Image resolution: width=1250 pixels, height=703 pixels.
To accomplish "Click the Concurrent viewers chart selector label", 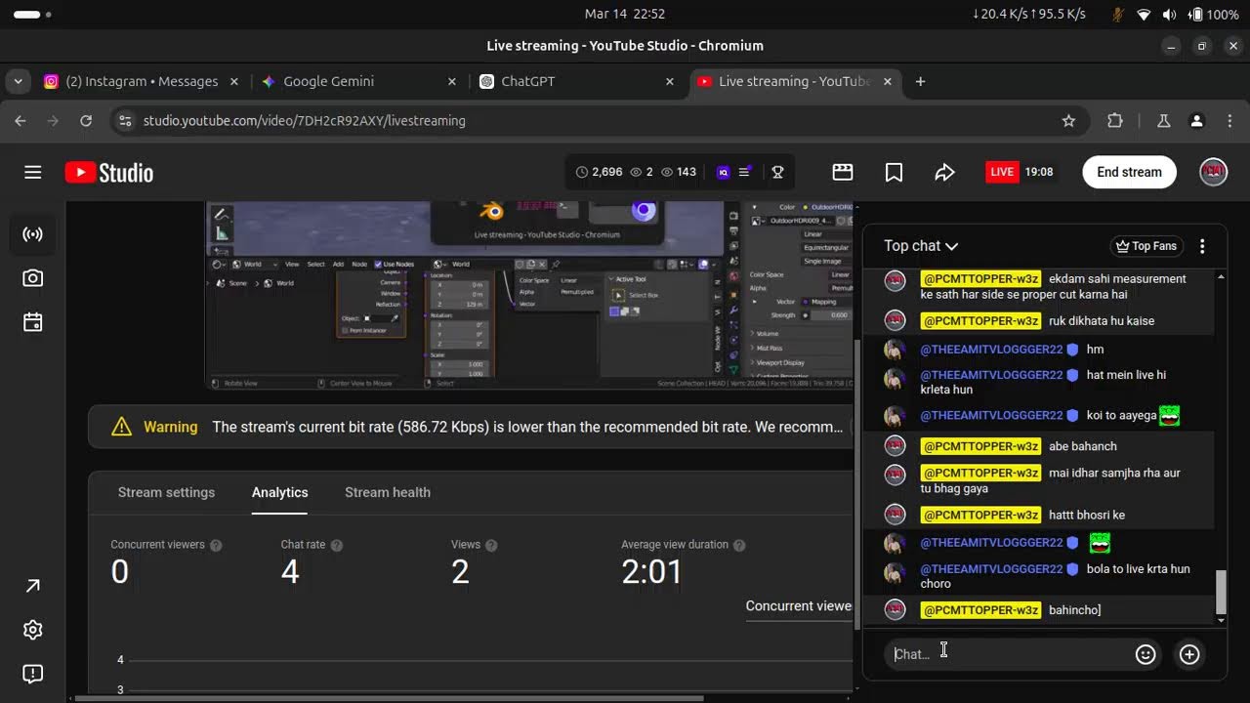I will point(799,606).
